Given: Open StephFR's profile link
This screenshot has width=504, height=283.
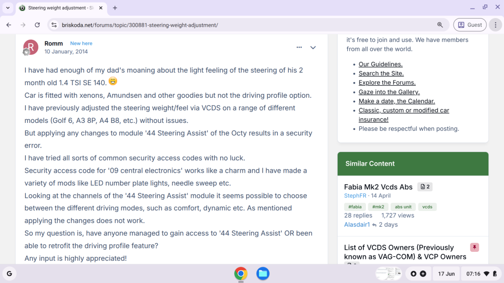Looking at the screenshot, I should pyautogui.click(x=355, y=195).
